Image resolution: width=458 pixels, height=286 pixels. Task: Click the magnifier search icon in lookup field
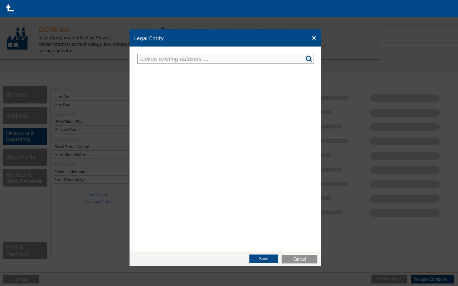point(308,59)
